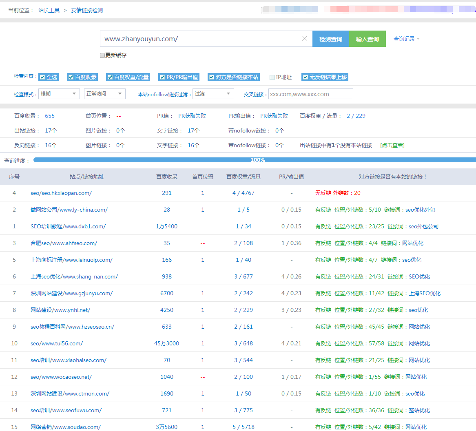476x431 pixels.
Task: Click Baidu index count 291
Action: 167,193
